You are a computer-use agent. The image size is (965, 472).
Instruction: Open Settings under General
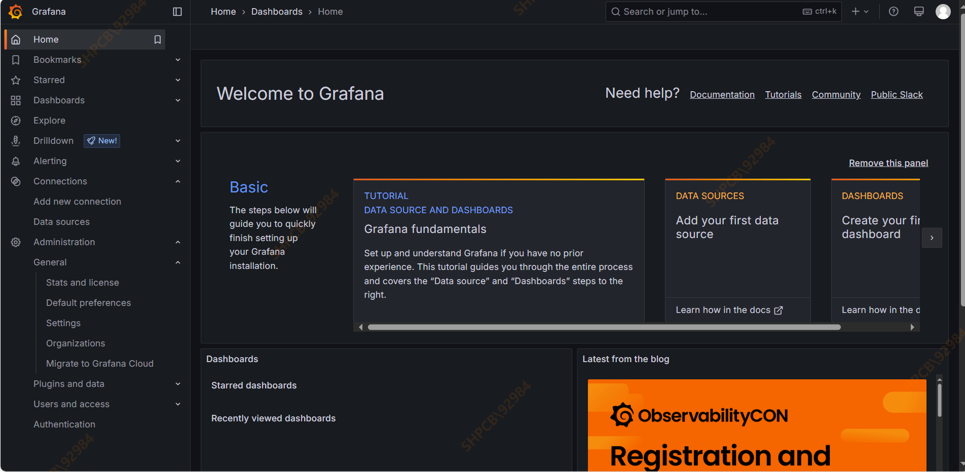pos(63,323)
